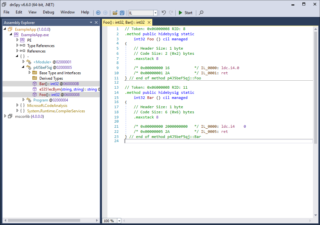
Task: Collapse the ExampleApp assembly node
Action: pos(5,29)
